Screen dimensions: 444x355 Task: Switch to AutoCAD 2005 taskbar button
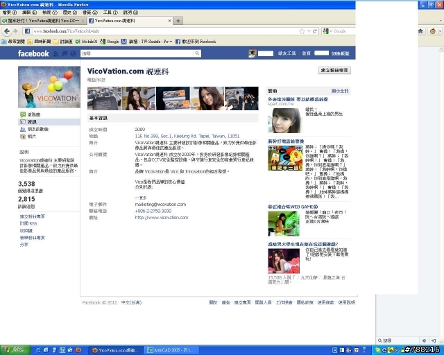point(171,350)
